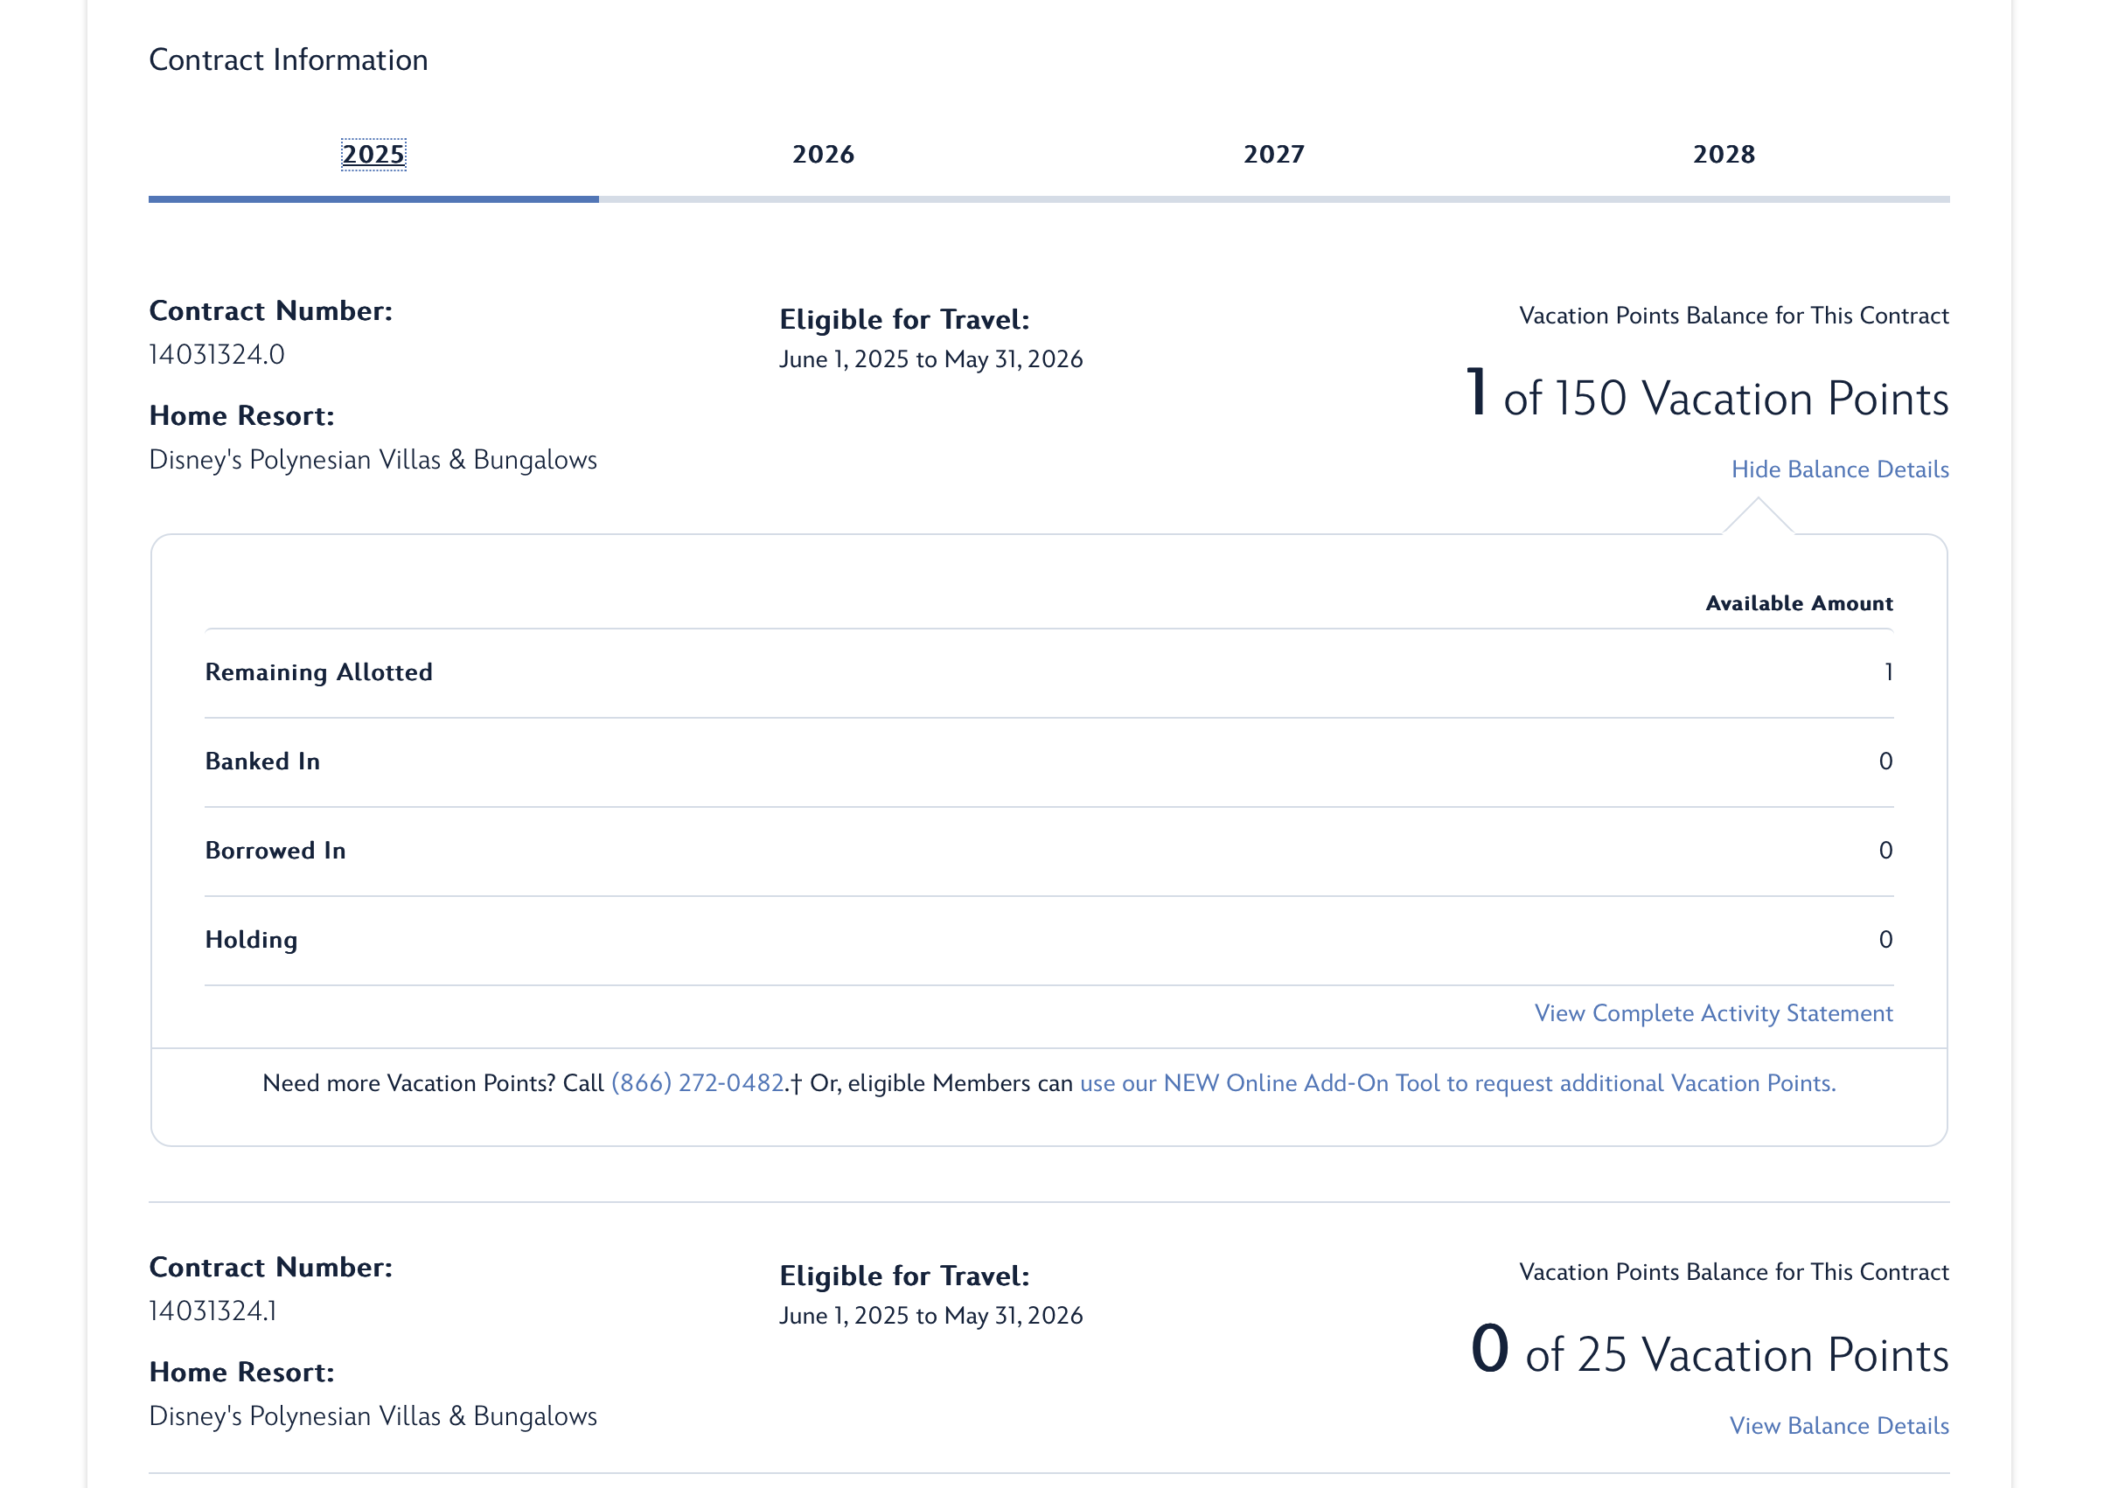Click the Available Amount column header
The height and width of the screenshot is (1488, 2125).
click(1798, 603)
